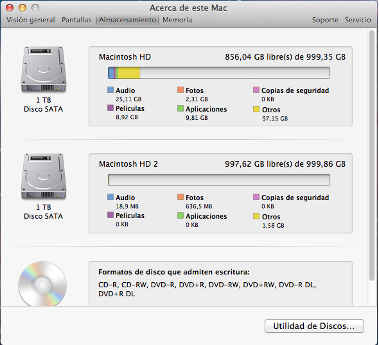
Task: Click the yellow minimize window button
Action: coord(22,8)
